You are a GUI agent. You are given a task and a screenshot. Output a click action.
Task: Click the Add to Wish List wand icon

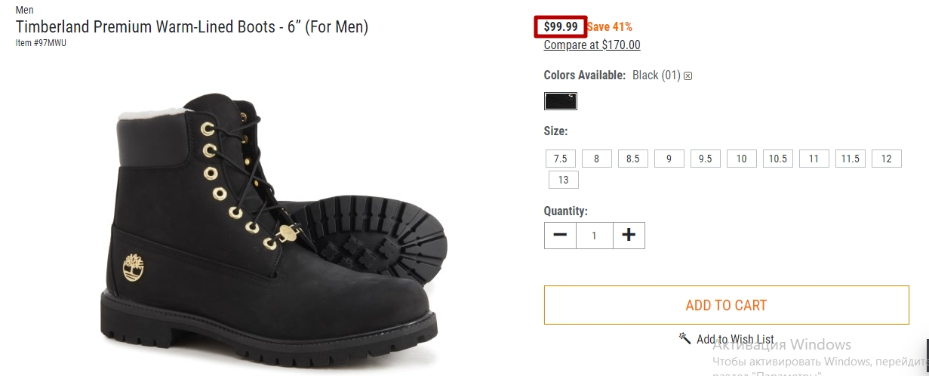click(x=685, y=338)
